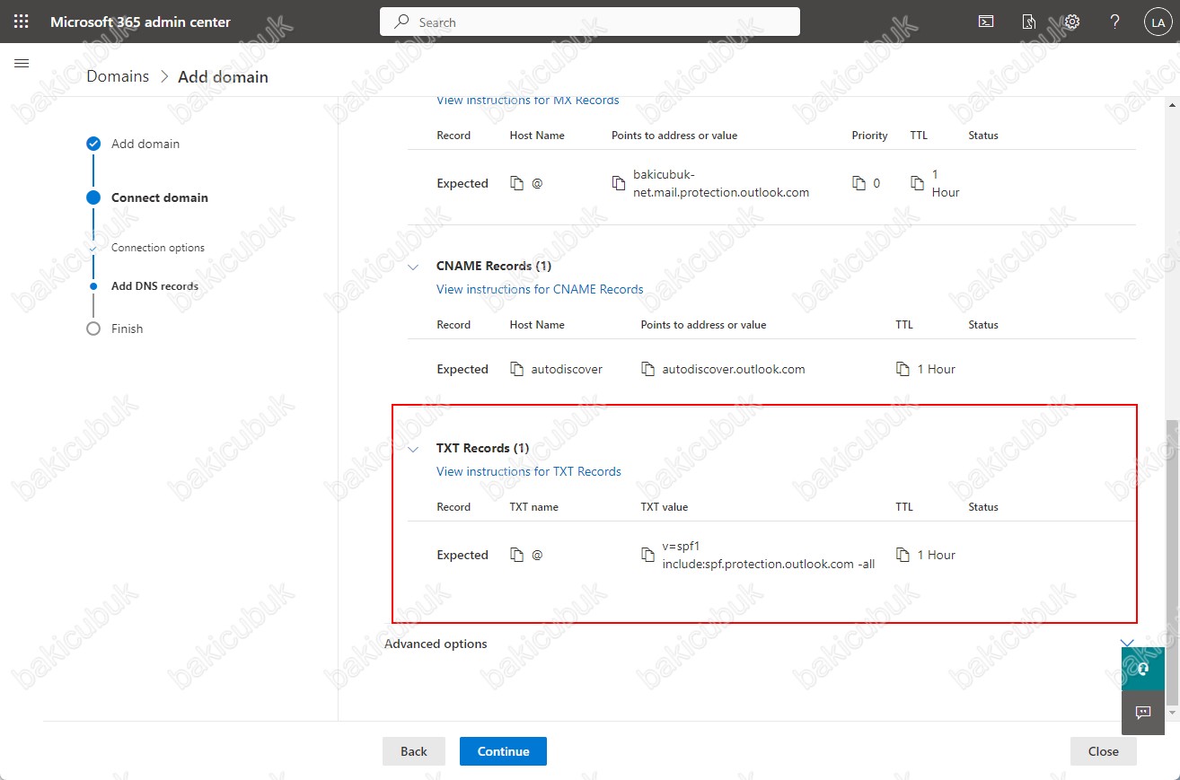Screen dimensions: 1180x780
Task: Click View instructions for TXT Records
Action: click(529, 471)
